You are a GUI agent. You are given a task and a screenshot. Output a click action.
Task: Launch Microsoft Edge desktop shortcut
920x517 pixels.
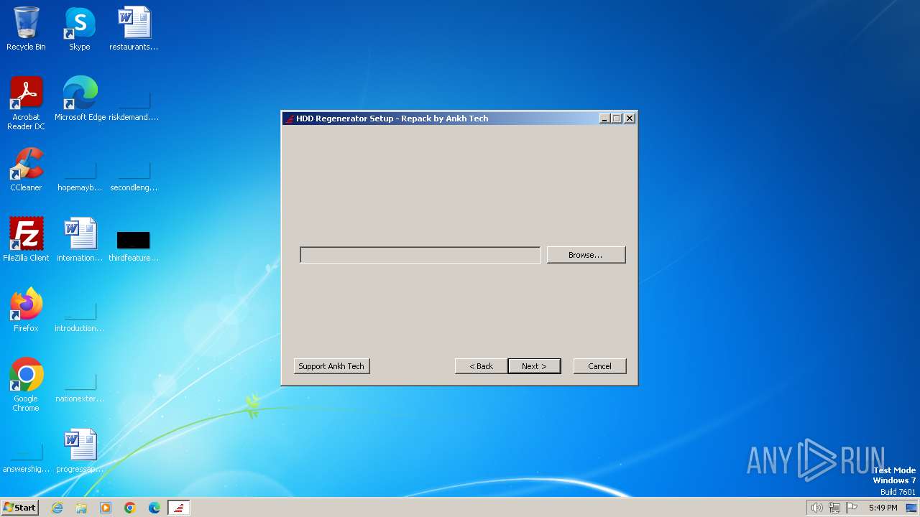coord(80,99)
